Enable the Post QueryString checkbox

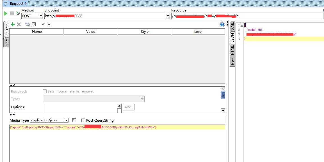[83, 120]
